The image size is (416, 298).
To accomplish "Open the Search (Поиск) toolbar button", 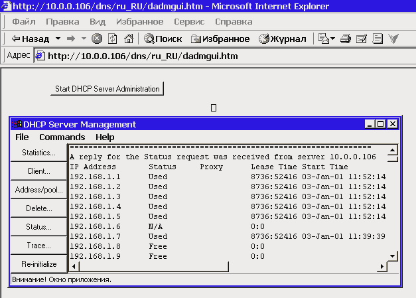I will click(x=163, y=39).
